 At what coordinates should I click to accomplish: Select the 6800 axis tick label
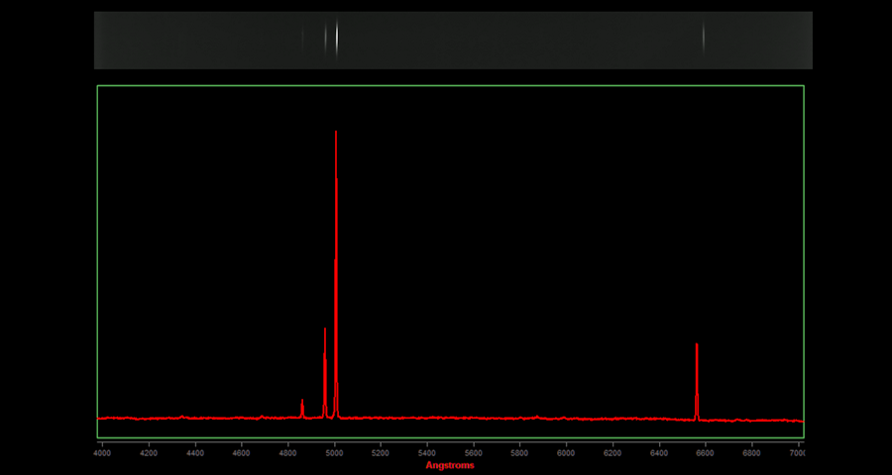coord(751,452)
